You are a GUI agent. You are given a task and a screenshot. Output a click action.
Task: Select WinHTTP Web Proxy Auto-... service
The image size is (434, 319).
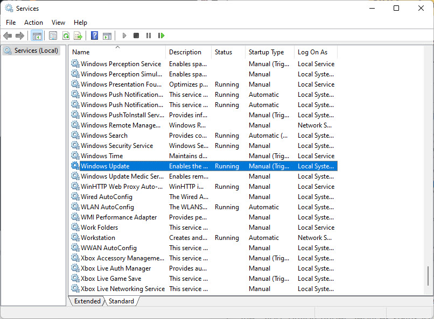tap(204, 187)
